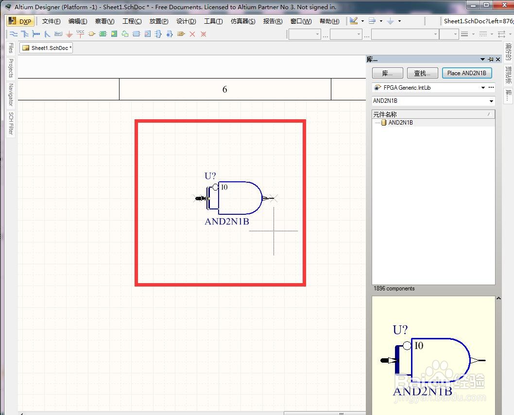Click the Place Harness Entry icon
514x415 pixels.
tap(148, 33)
